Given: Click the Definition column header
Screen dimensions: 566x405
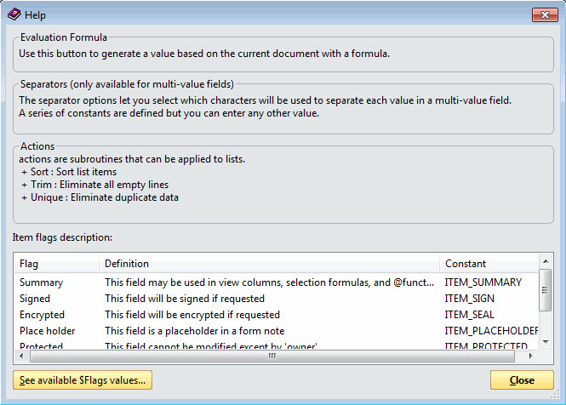Looking at the screenshot, I should (x=268, y=264).
